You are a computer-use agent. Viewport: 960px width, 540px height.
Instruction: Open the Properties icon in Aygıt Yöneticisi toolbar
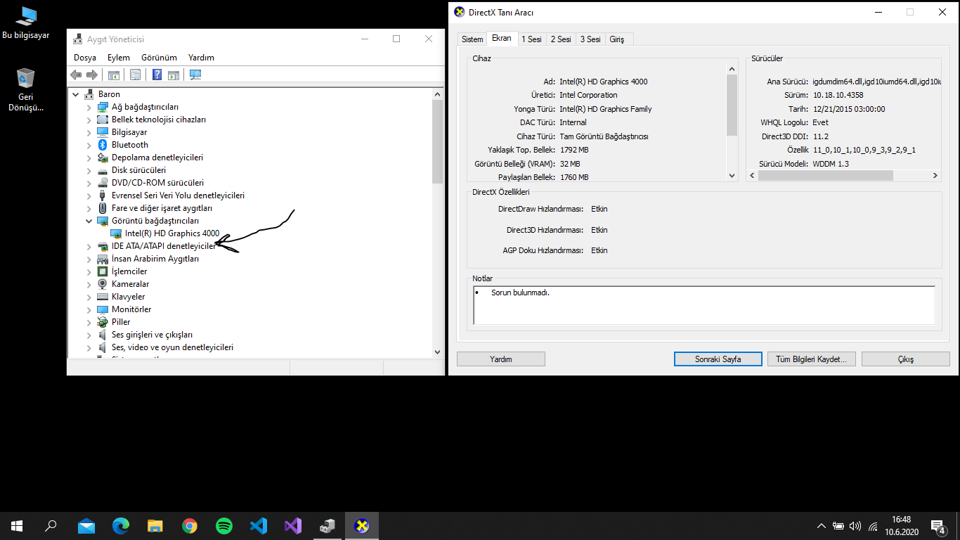[135, 75]
